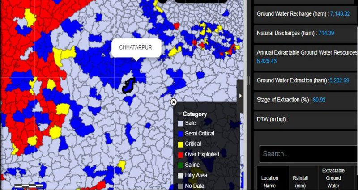Click the Safe legend color swatch
358x190 pixels.
pos(180,123)
